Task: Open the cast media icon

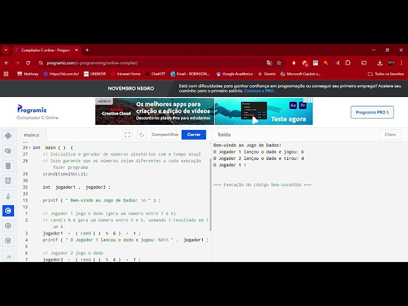Action: pos(364,63)
